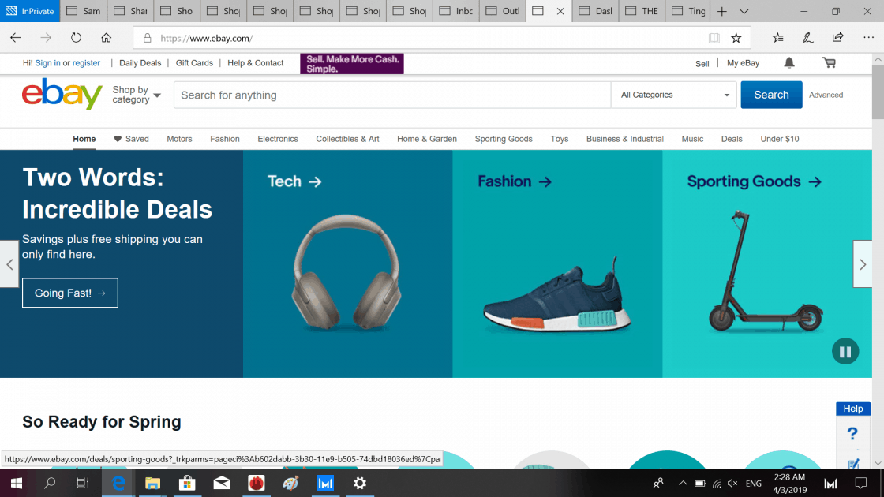Open the Sell Make More Cash banner
884x497 pixels.
pos(352,64)
